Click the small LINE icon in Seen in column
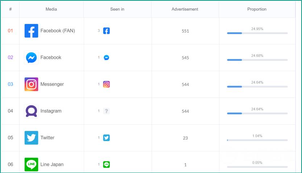This screenshot has width=302, height=173. coord(106,164)
